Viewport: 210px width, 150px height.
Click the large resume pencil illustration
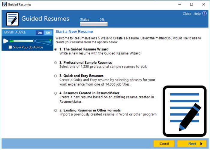pos(184,111)
